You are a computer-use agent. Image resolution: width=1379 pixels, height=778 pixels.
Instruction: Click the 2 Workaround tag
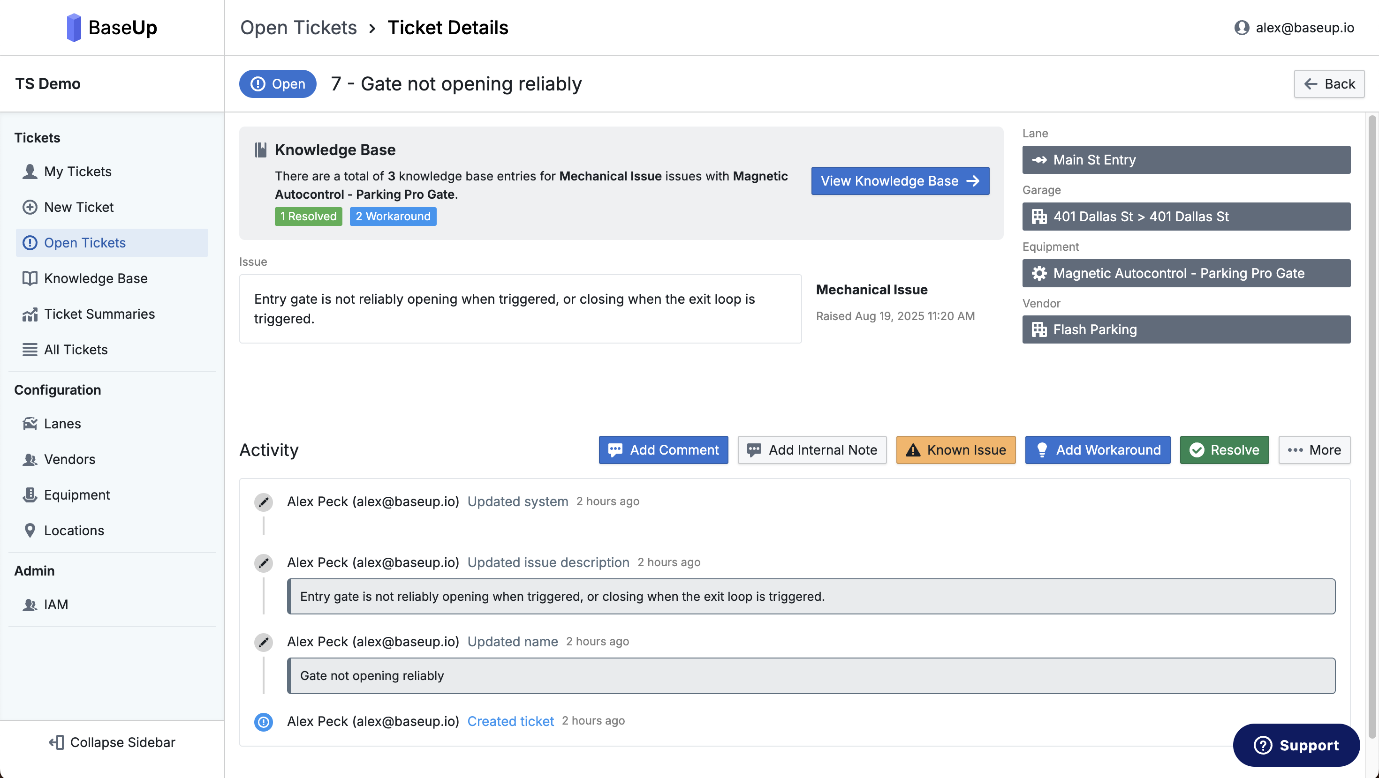(x=393, y=216)
